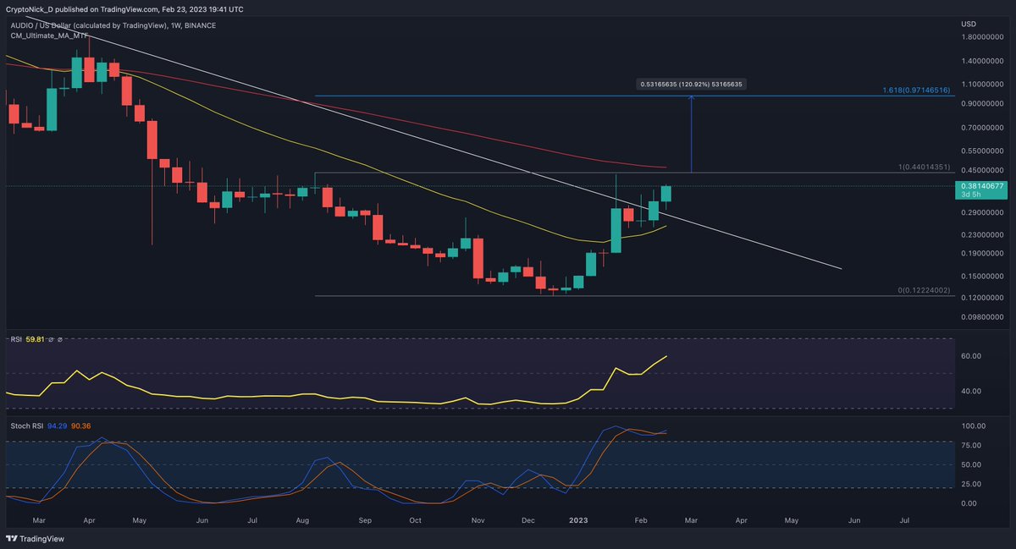The height and width of the screenshot is (549, 1016).
Task: Click the 0.23000000 price axis label
Action: point(983,235)
